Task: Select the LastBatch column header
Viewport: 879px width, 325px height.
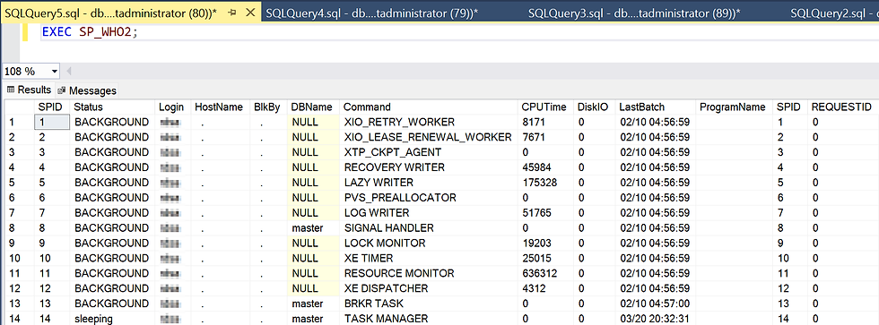Action: click(655, 107)
